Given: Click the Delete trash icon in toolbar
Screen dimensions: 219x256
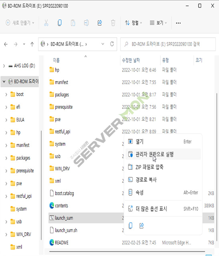Looking at the screenshot, I should 113,23.
